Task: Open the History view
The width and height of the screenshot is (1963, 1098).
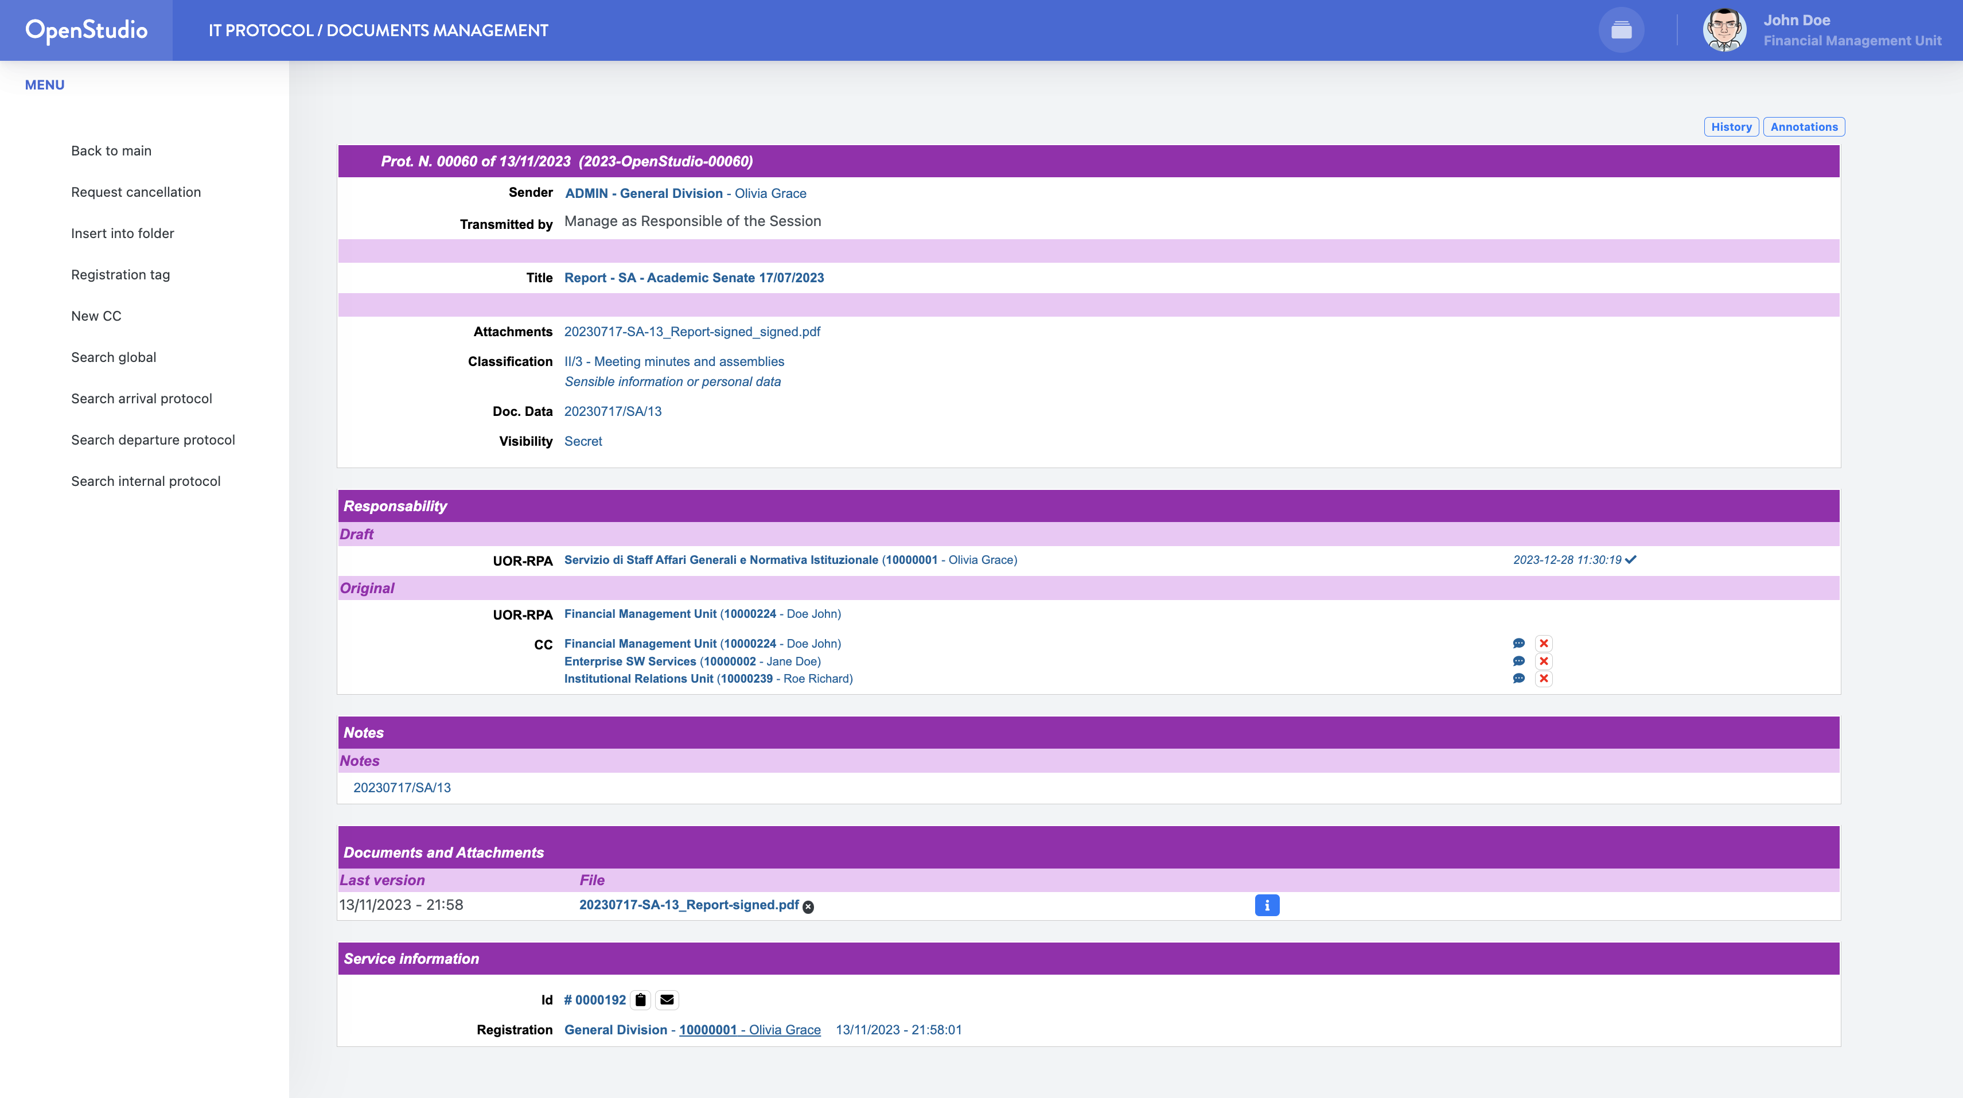Action: pos(1731,127)
